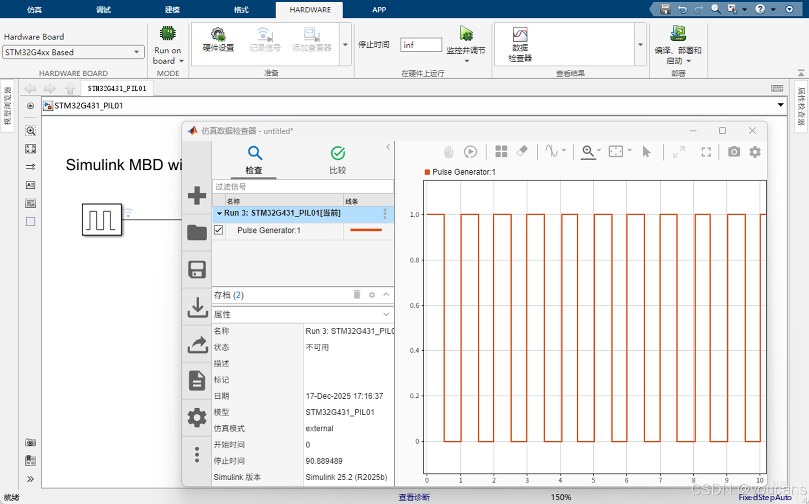Click the share export arrow icon in the inspector
809x504 pixels.
point(197,345)
